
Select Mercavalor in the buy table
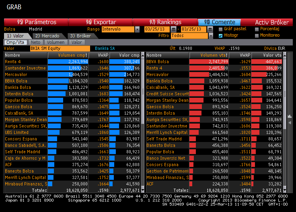[72, 74]
